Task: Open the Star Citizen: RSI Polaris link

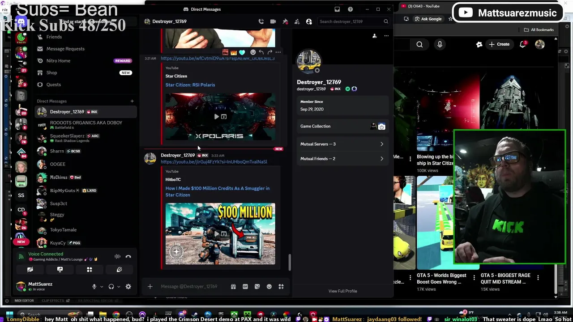Action: pyautogui.click(x=190, y=85)
